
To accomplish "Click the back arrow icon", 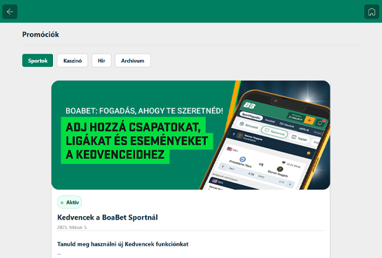I will click(x=10, y=12).
